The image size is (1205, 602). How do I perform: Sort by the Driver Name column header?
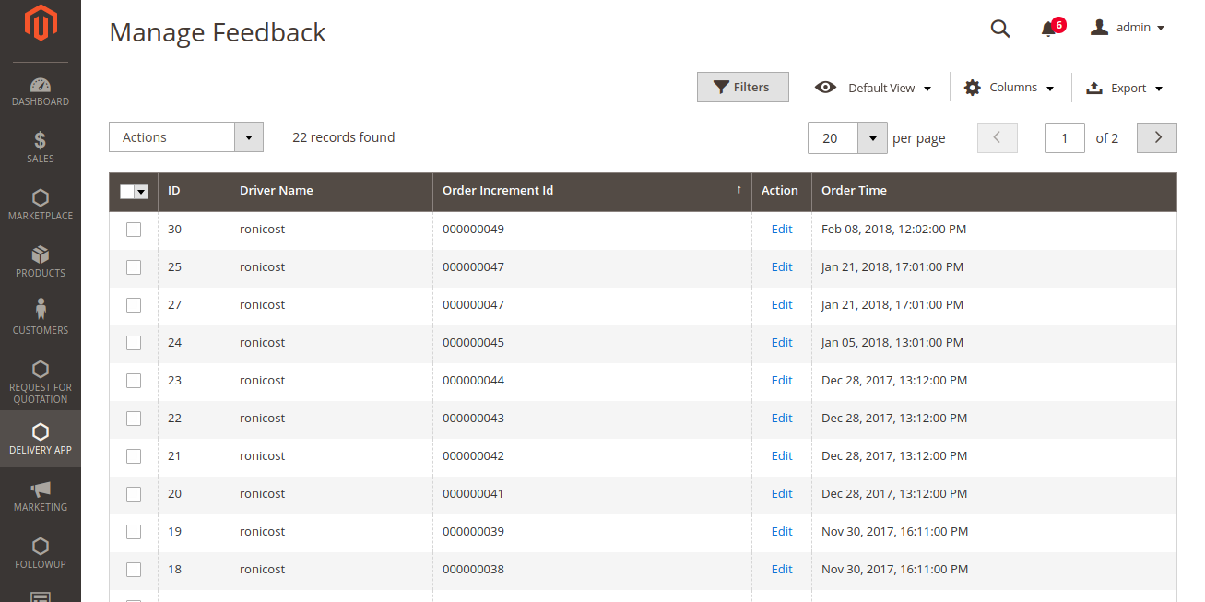(331, 191)
